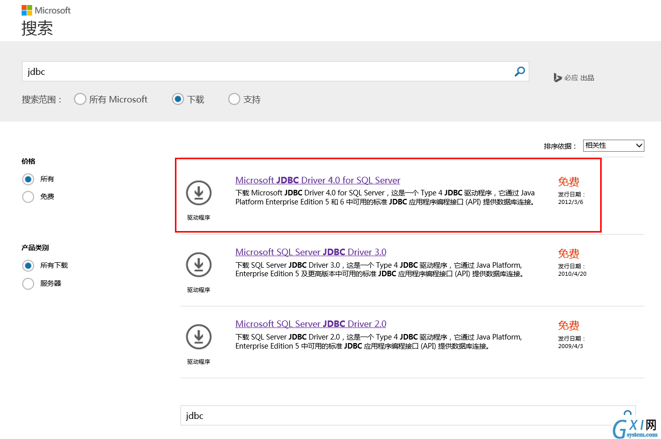Viewport: 661px width, 439px height.
Task: Select the 支持 search scope radio
Action: point(234,99)
